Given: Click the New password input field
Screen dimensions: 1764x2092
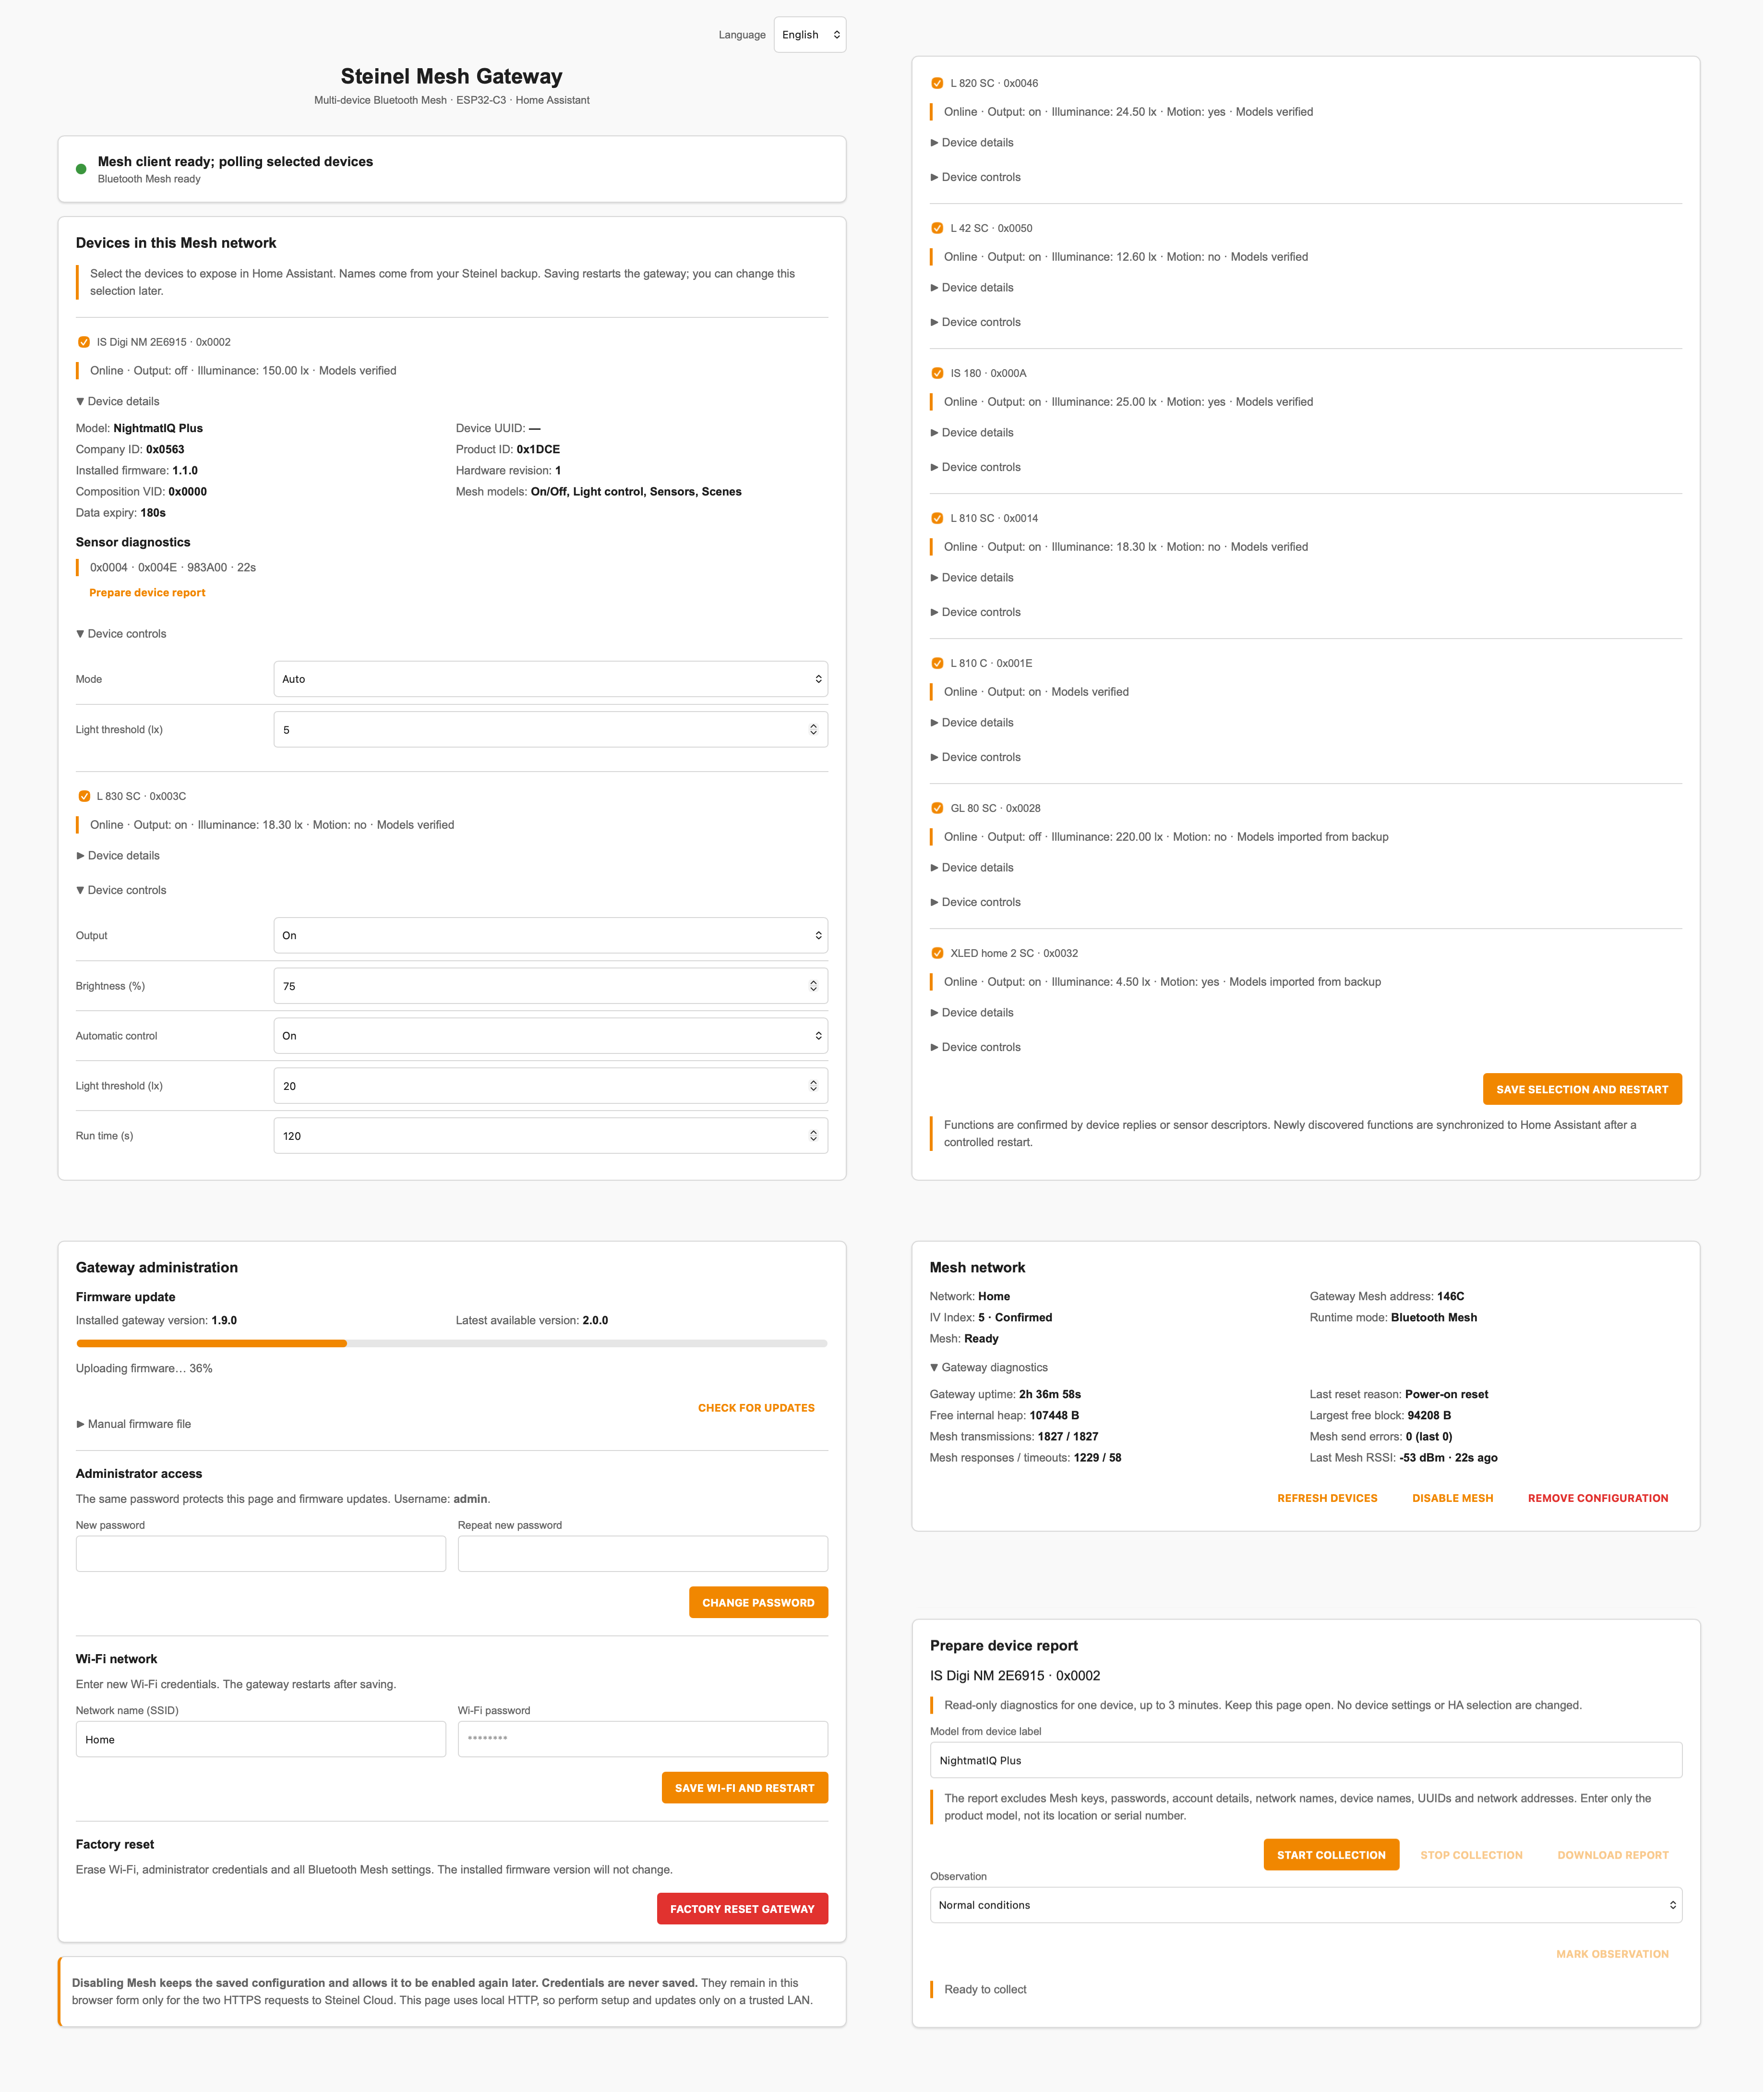Looking at the screenshot, I should coord(261,1554).
